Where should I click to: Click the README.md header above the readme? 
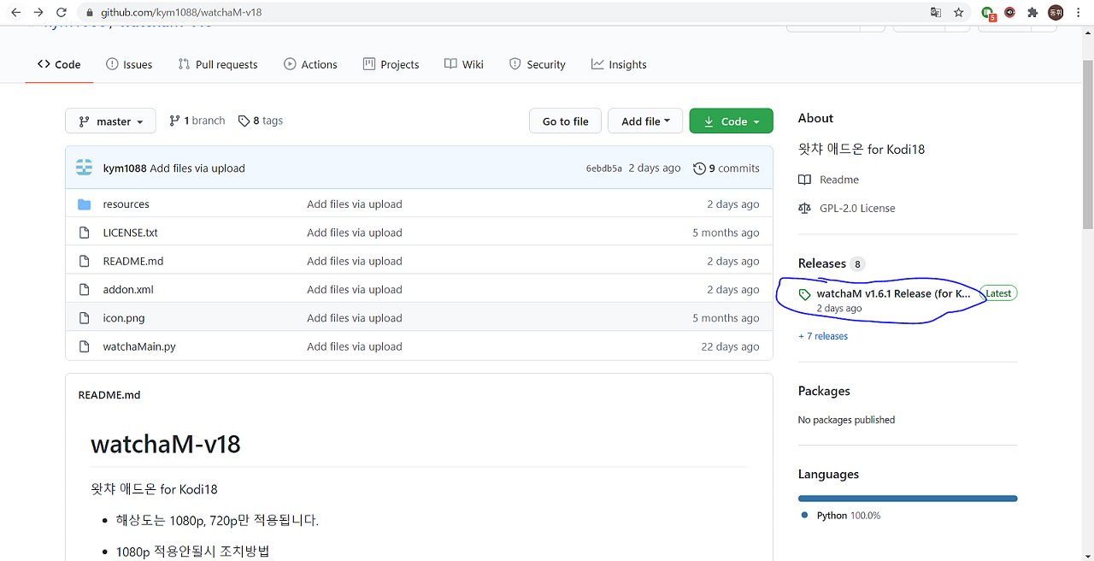(x=109, y=395)
